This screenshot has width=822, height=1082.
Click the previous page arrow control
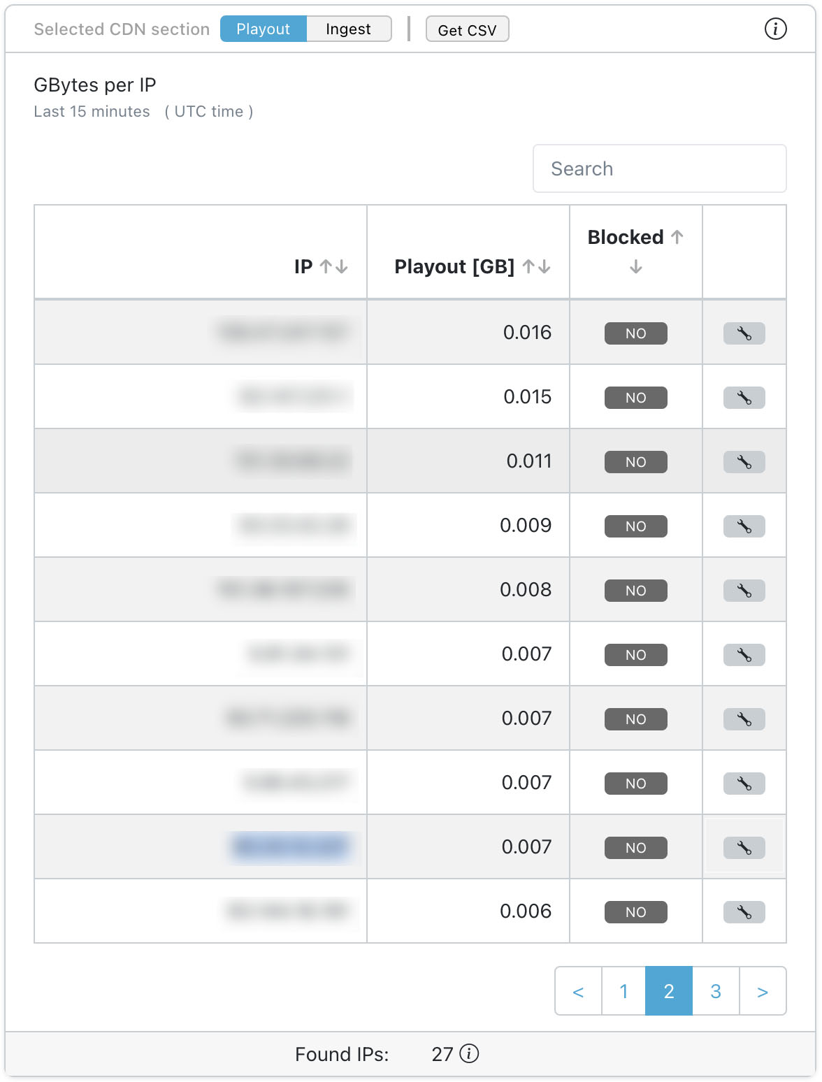point(577,991)
